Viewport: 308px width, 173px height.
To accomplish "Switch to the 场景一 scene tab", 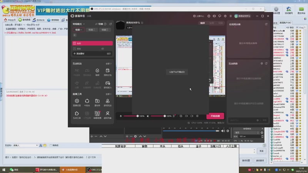I will pyautogui.click(x=79, y=30).
